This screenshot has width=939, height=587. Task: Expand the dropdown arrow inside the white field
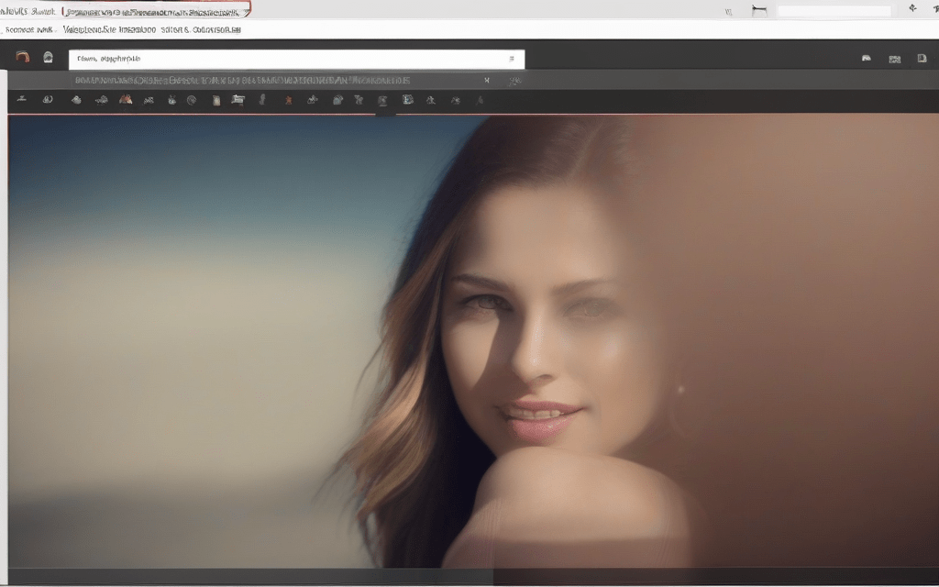click(511, 59)
